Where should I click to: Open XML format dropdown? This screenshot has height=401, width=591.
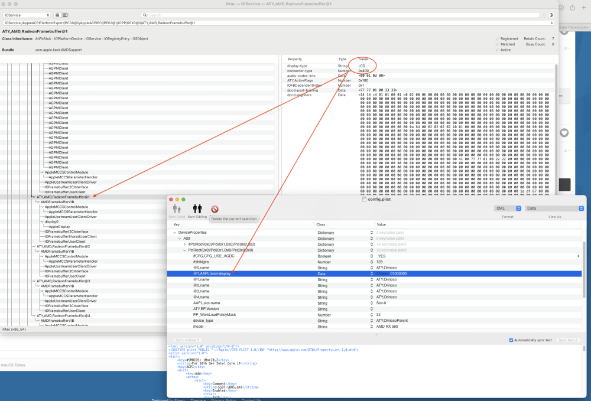[x=507, y=208]
